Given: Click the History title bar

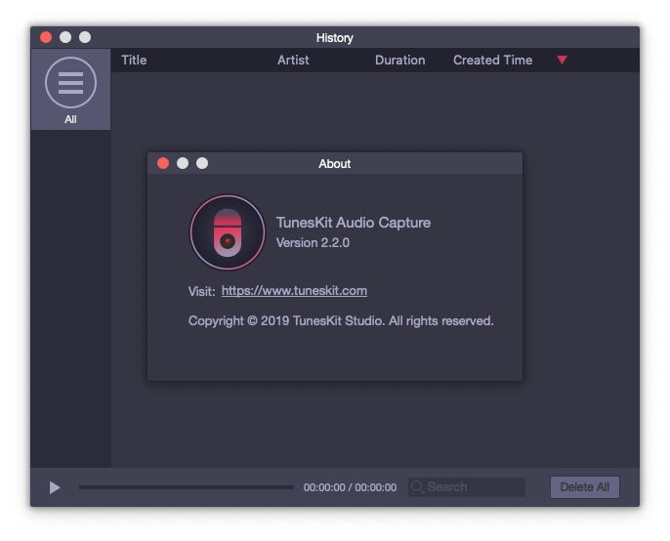Looking at the screenshot, I should pos(335,38).
